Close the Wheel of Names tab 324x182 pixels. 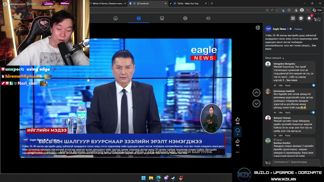coord(125,4)
